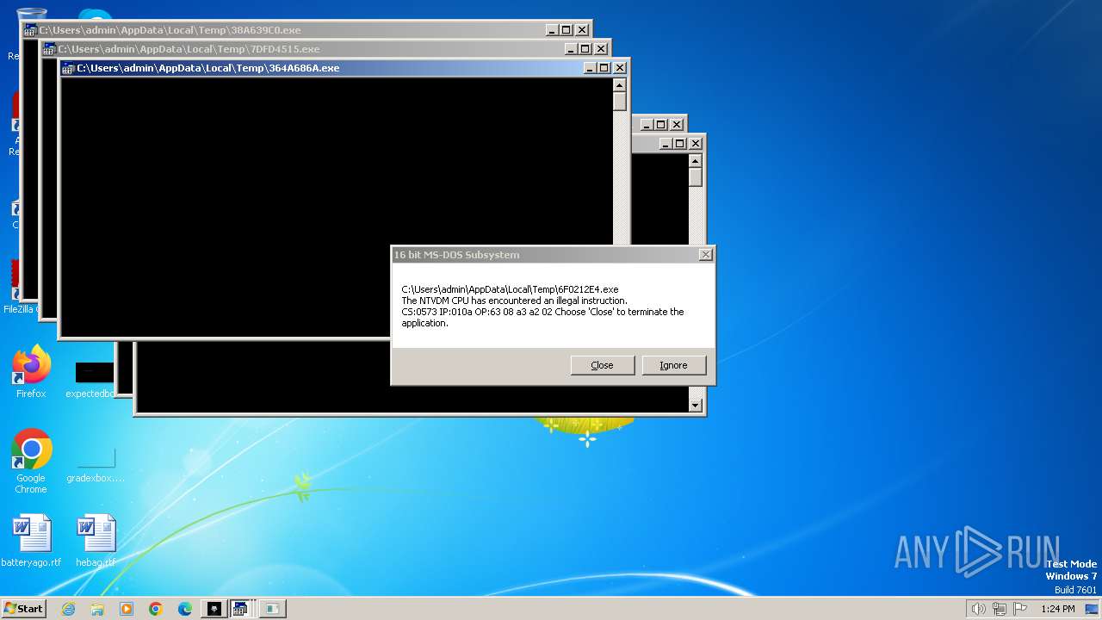Switch to the last running app in taskbar
Viewport: 1102px width, 620px height.
[271, 609]
